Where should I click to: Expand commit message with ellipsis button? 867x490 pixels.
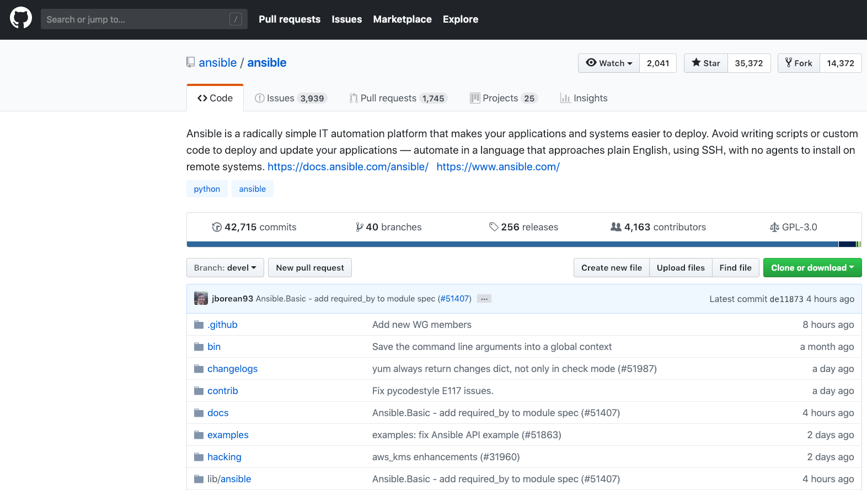484,299
